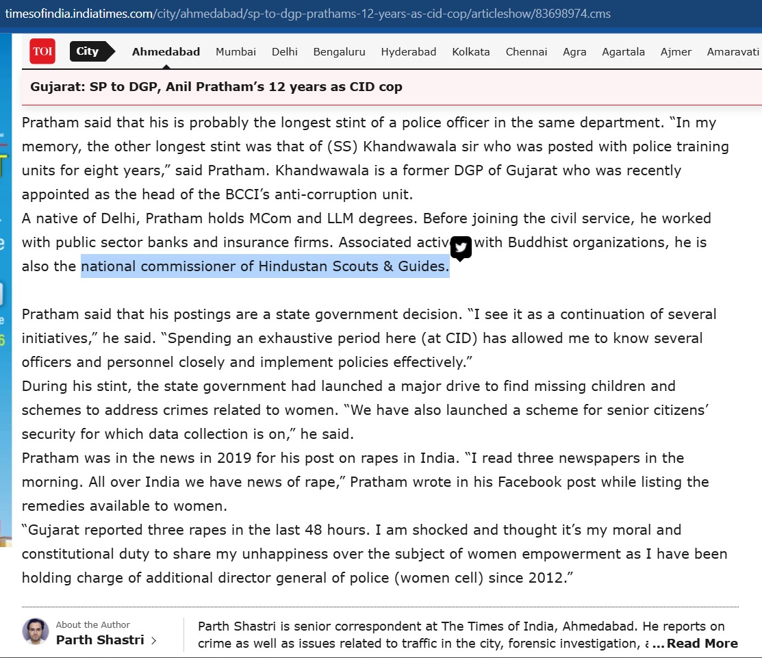Click the text 'Pratham was in the news in 2019'
The image size is (762, 658).
(136, 458)
